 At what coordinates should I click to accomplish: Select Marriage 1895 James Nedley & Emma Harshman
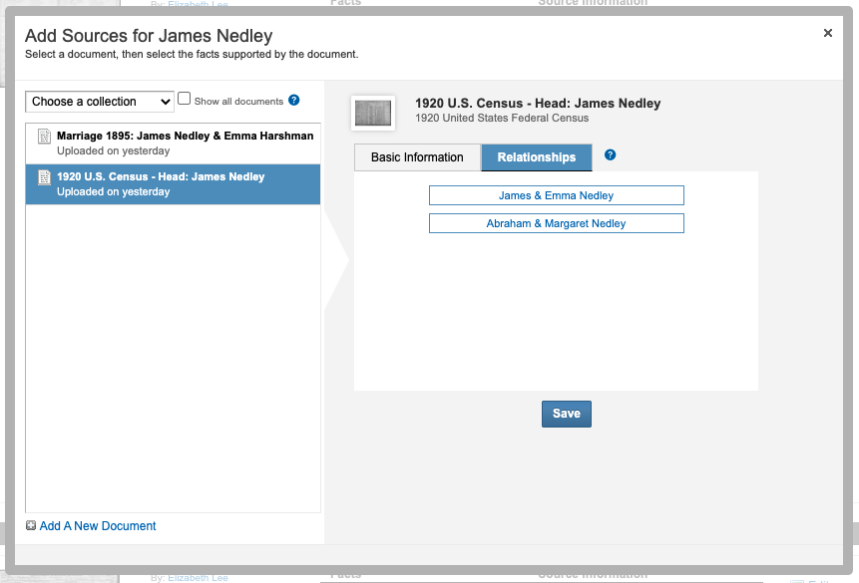[x=185, y=136]
